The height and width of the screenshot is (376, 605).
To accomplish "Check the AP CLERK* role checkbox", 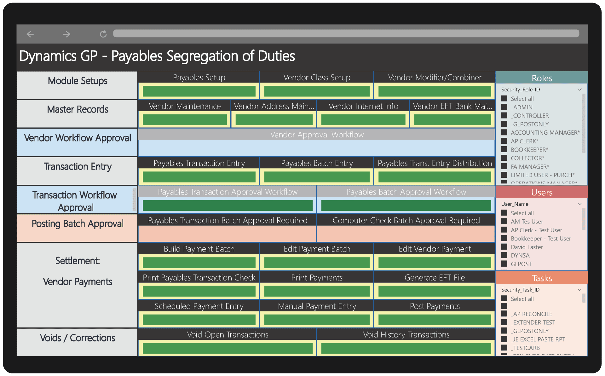I will tap(504, 141).
